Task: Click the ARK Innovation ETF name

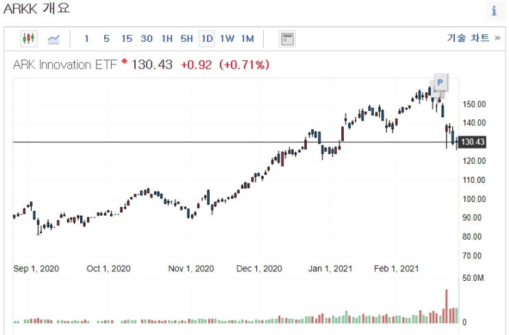Action: 65,64
